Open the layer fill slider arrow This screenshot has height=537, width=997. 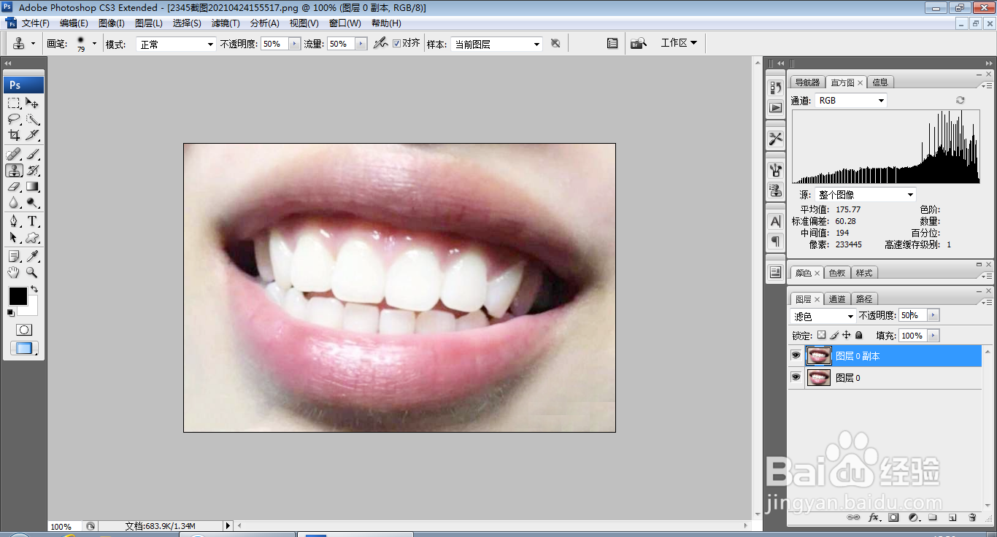[x=934, y=336]
